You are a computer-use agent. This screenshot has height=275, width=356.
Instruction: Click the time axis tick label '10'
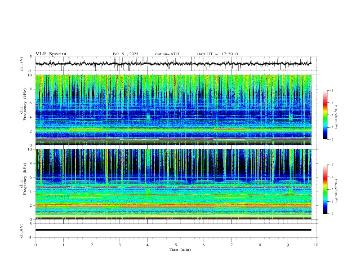click(316, 245)
